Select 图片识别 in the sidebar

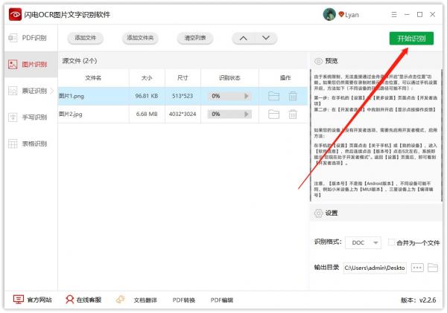pyautogui.click(x=31, y=64)
